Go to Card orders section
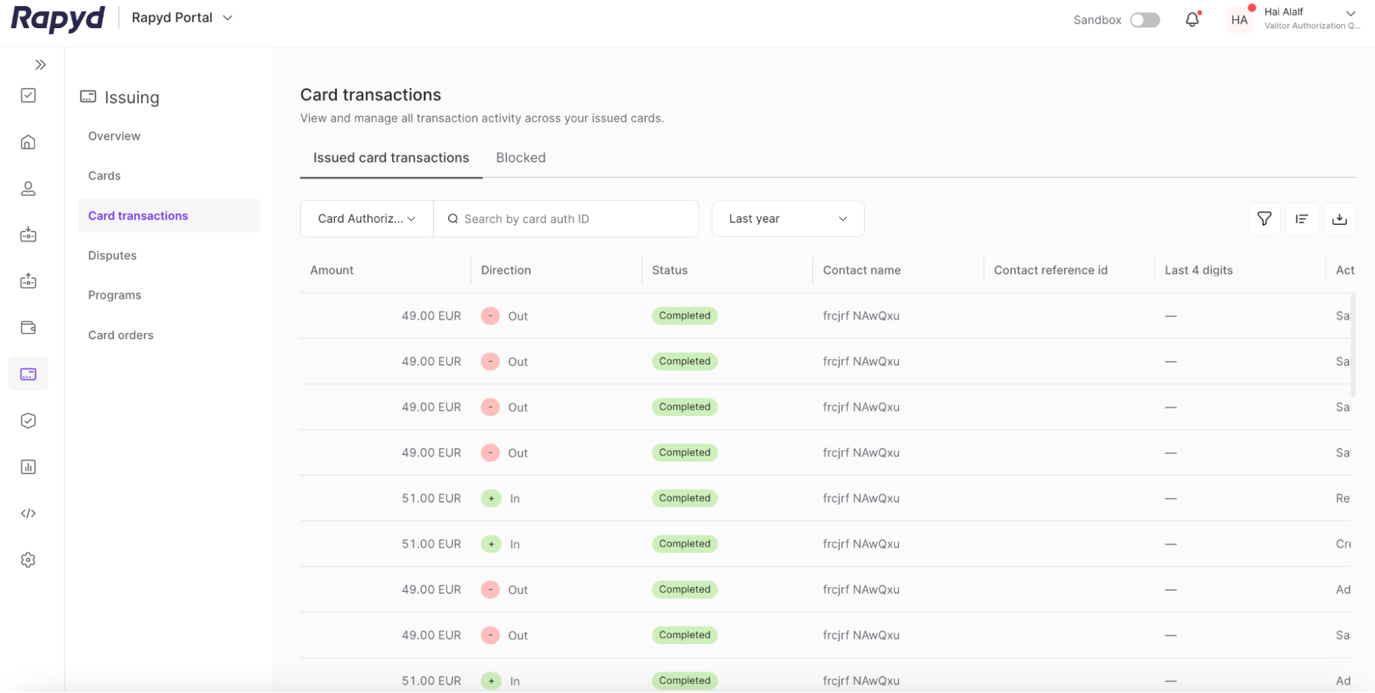 [x=120, y=335]
